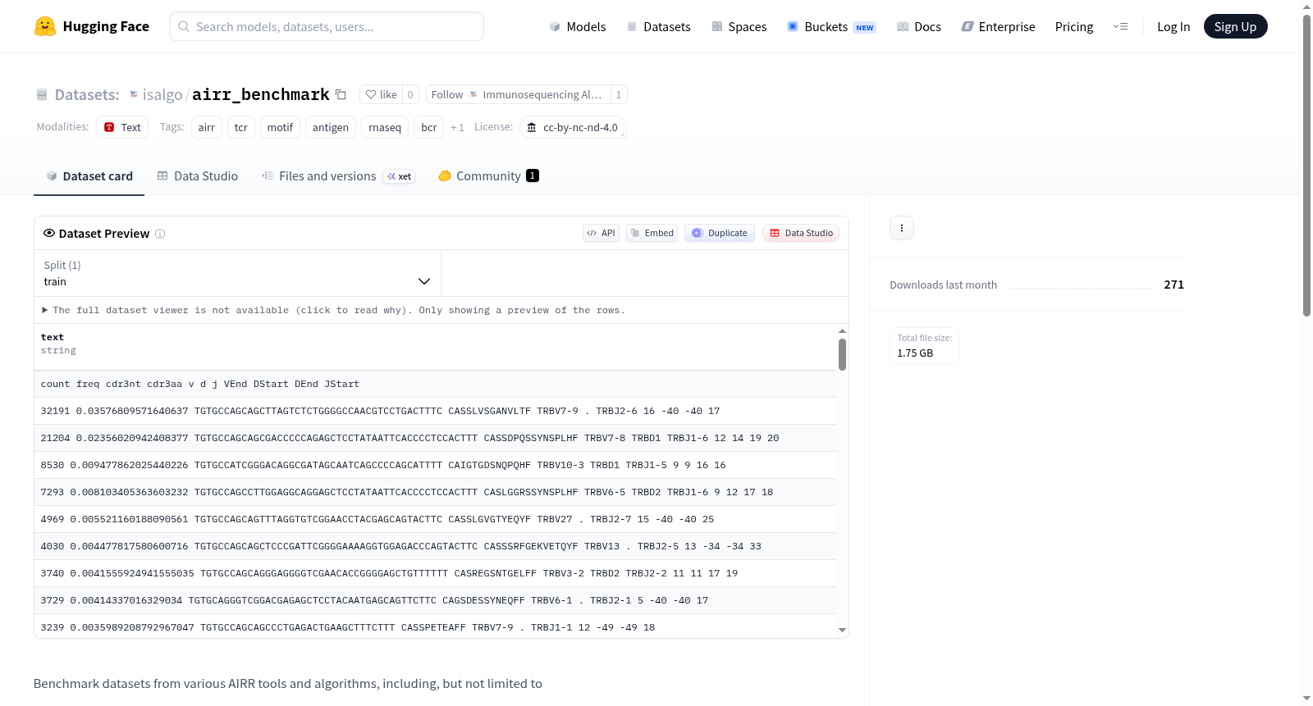
Task: Click the page's main vertical scrollbar
Action: (1307, 164)
